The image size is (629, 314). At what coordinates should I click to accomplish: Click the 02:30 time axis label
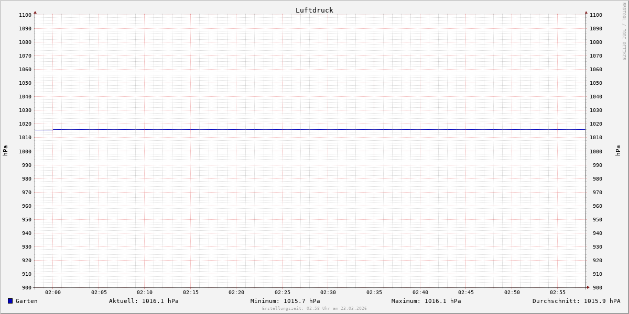click(328, 293)
